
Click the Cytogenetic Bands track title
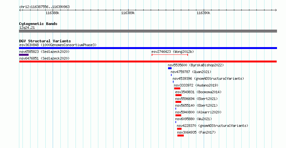[x=38, y=24]
